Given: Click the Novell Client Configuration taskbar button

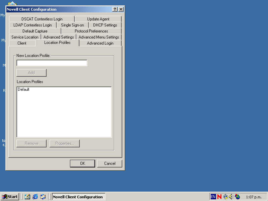Looking at the screenshot, I should pos(79,197).
